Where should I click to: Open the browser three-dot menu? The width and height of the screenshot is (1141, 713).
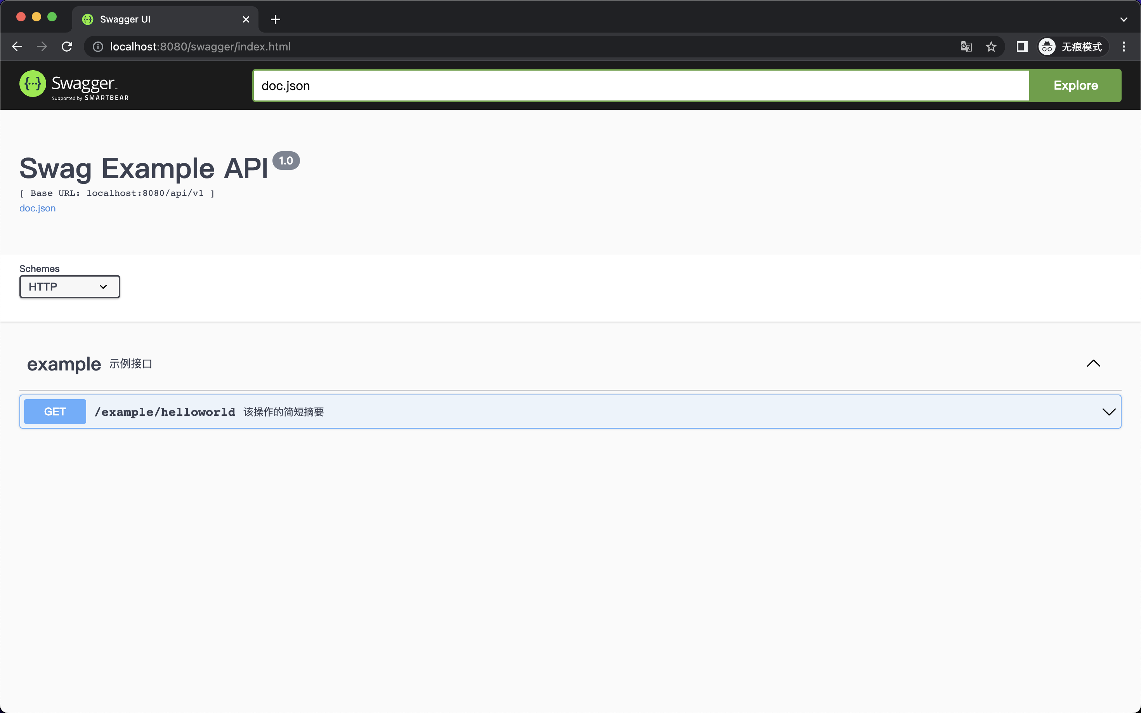tap(1124, 46)
